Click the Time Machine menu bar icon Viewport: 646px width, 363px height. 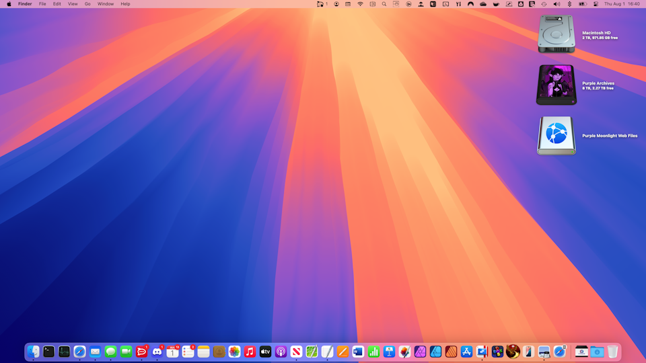pyautogui.click(x=544, y=4)
